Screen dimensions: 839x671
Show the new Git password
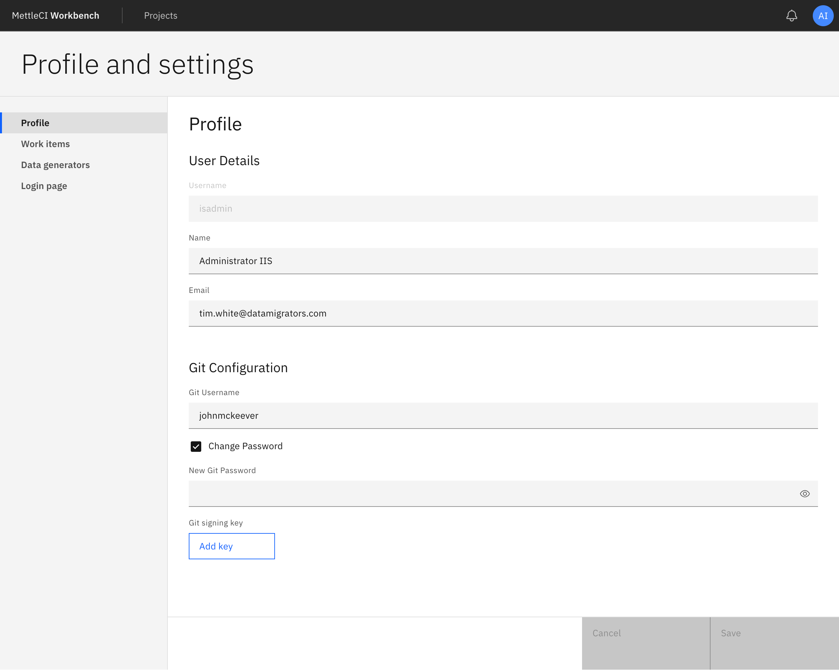pyautogui.click(x=805, y=493)
